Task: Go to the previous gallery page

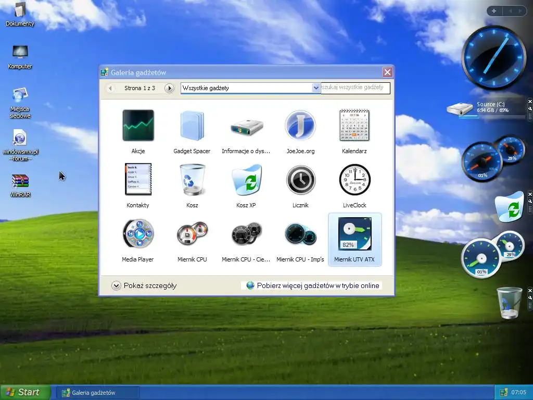Action: (110, 89)
